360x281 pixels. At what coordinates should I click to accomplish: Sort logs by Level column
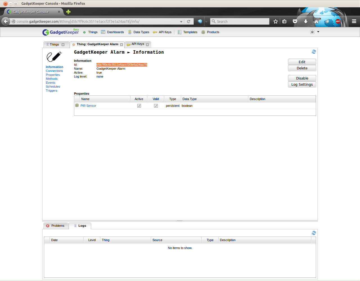(92, 240)
